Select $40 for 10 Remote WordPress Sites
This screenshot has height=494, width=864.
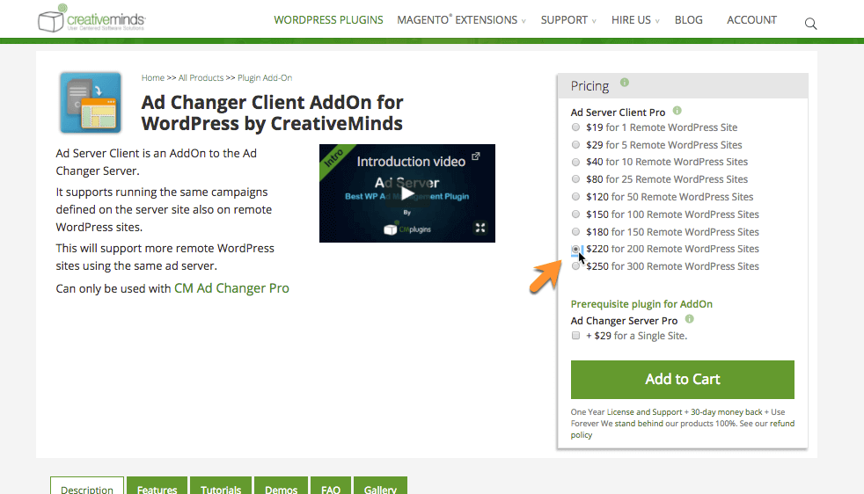click(575, 162)
